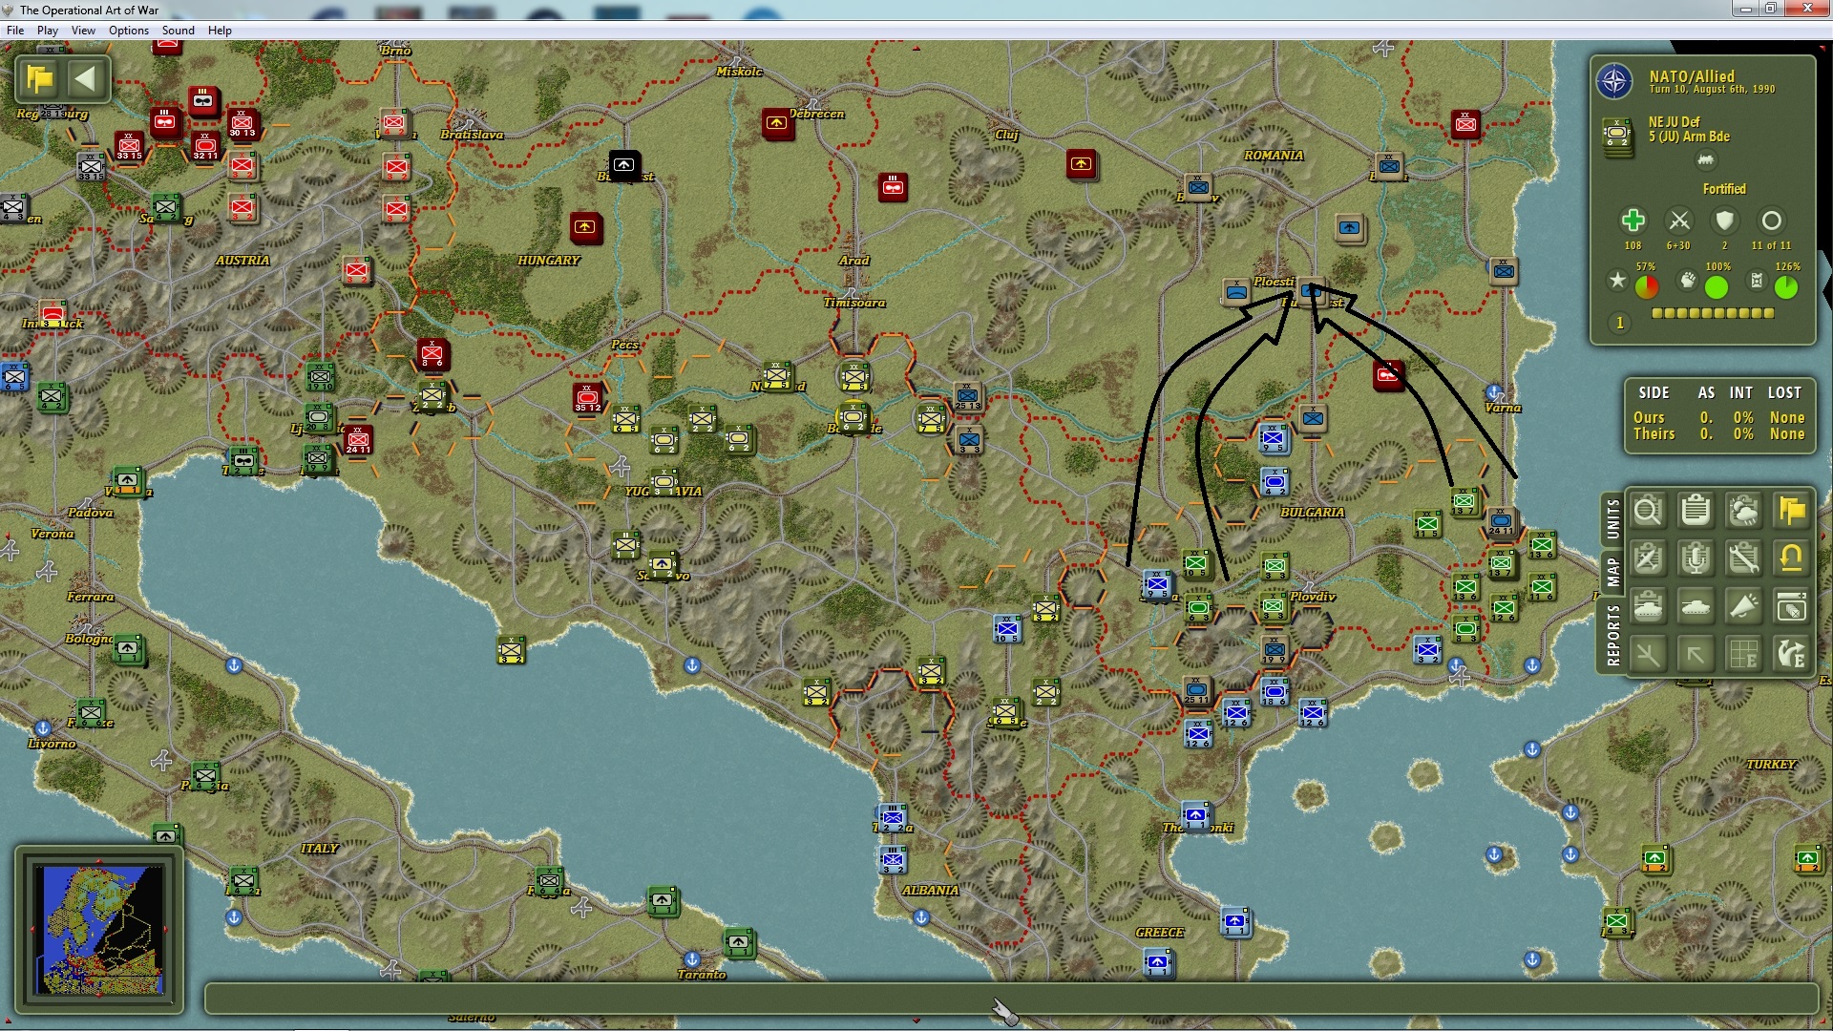
Task: Click the circle movement allowance icon
Action: point(1771,221)
